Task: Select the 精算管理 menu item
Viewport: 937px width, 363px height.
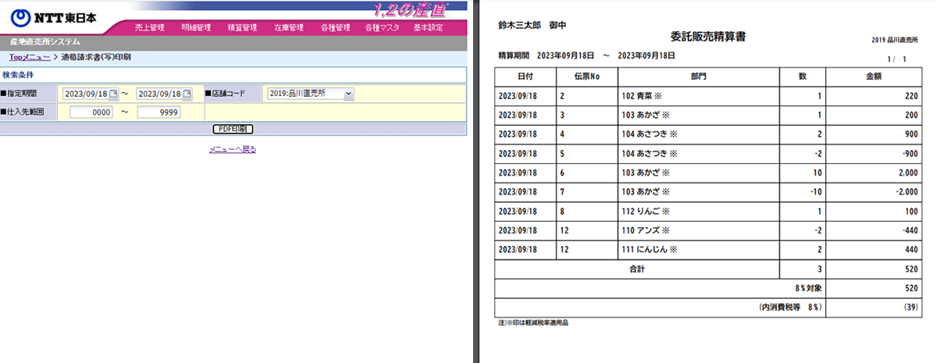Action: coord(242,28)
